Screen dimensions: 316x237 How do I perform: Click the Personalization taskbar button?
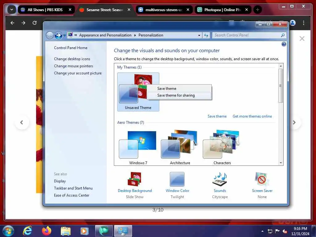point(123,231)
